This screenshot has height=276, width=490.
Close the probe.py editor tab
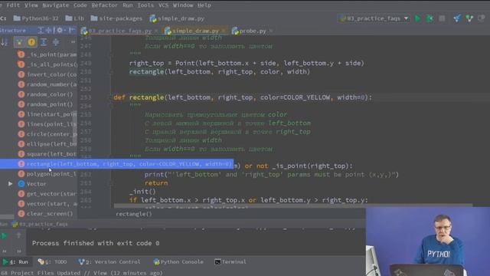[270, 31]
